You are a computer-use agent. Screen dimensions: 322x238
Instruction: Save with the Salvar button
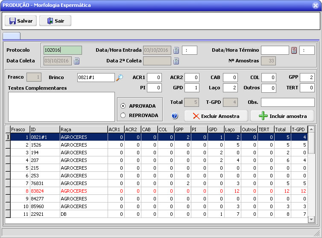pyautogui.click(x=21, y=21)
